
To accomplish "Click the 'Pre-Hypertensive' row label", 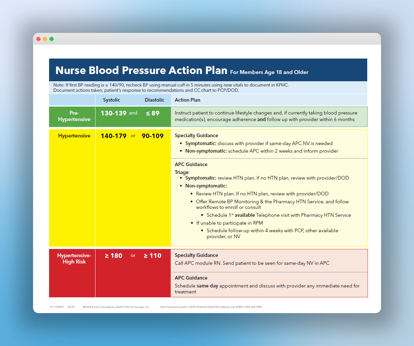I will click(x=74, y=116).
